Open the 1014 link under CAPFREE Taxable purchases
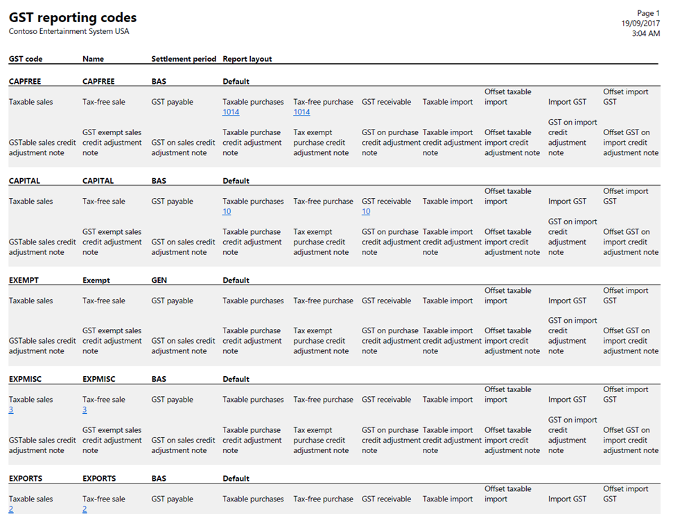 tap(231, 112)
